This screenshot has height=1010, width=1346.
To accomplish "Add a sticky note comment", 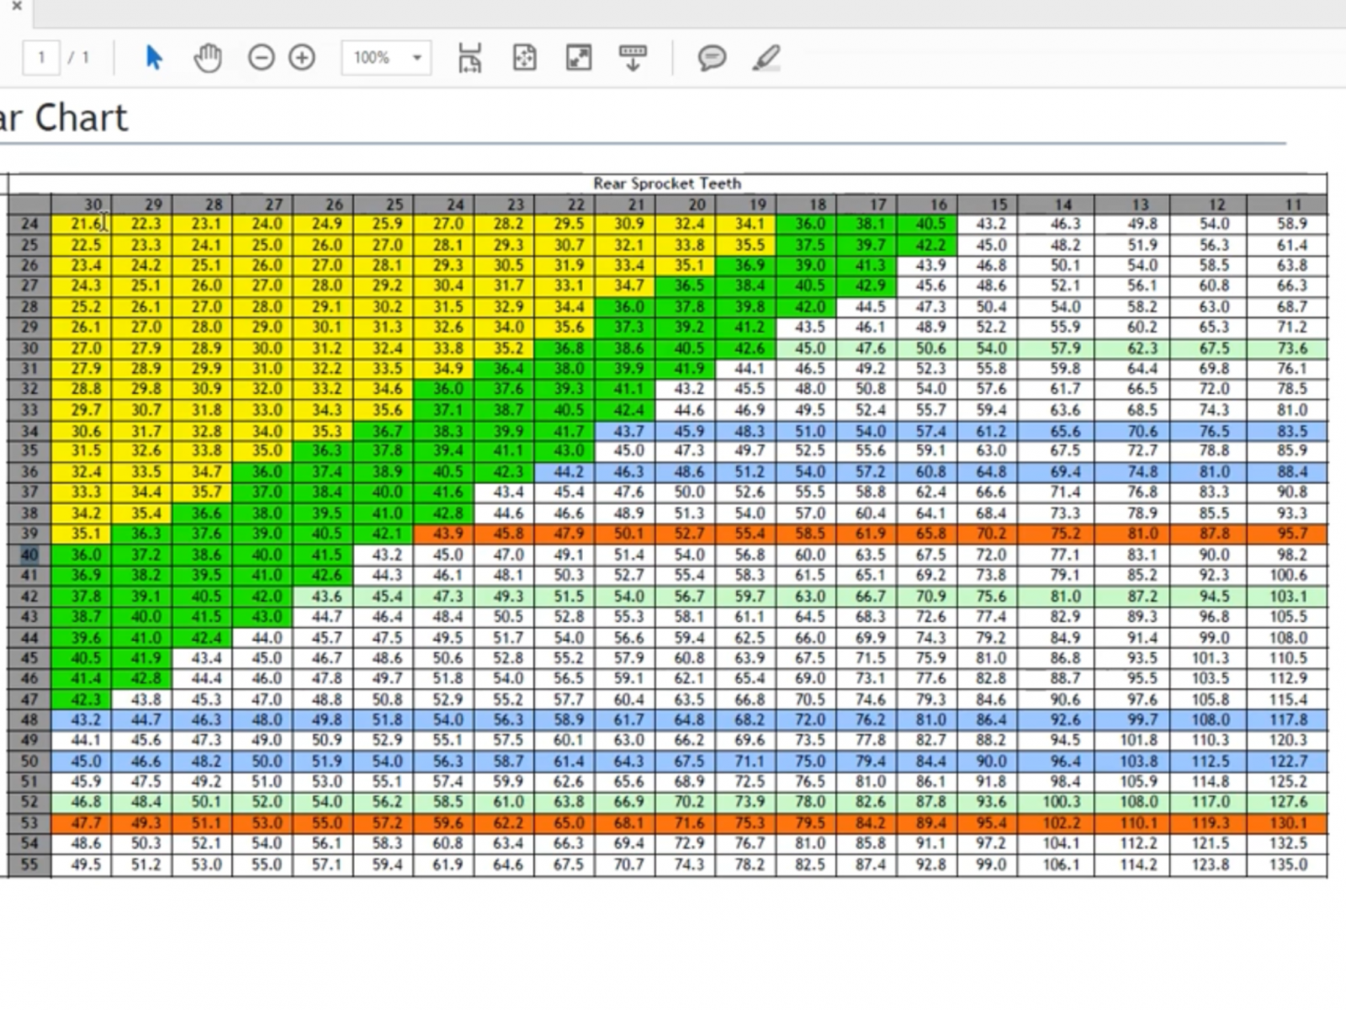I will 712,58.
